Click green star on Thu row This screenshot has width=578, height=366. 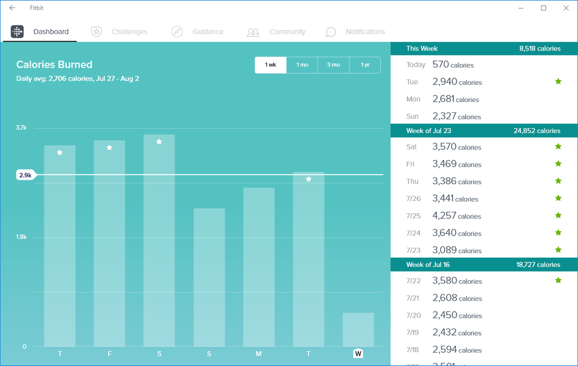pos(558,181)
